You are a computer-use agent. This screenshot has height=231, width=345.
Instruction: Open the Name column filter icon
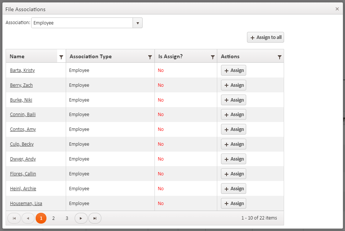point(61,57)
